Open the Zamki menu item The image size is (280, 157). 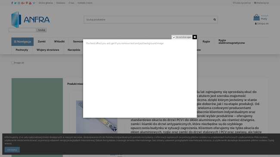pos(42,42)
